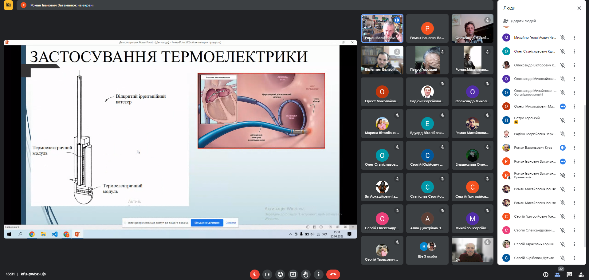Select Роман Васильович speaking video tile
This screenshot has height=280, width=589.
click(x=382, y=28)
